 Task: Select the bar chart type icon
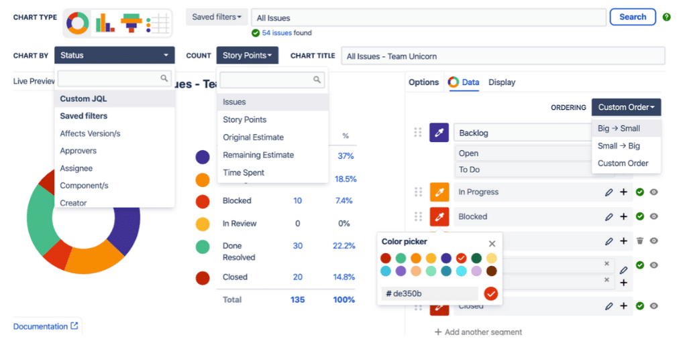(105, 23)
